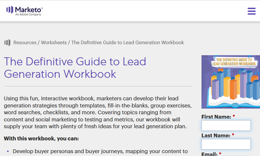Open the hamburger menu
The height and width of the screenshot is (156, 260).
click(x=251, y=11)
